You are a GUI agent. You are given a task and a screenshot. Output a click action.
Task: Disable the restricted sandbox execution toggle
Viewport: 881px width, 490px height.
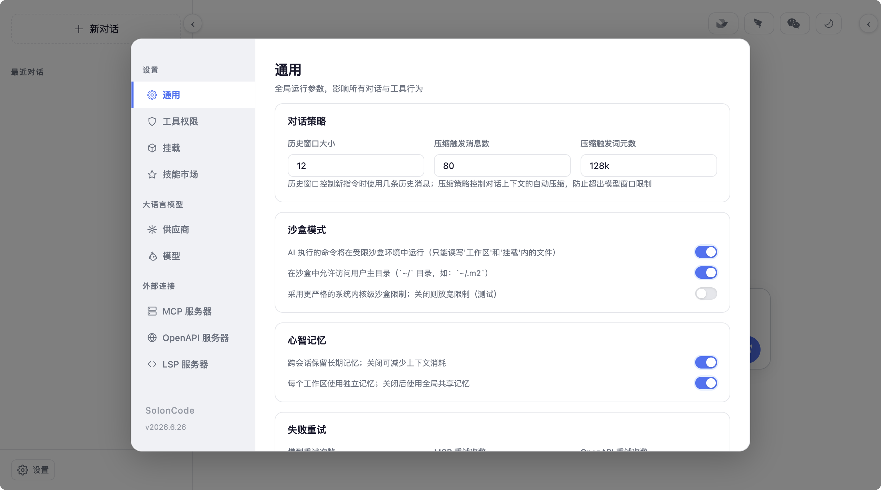point(706,252)
